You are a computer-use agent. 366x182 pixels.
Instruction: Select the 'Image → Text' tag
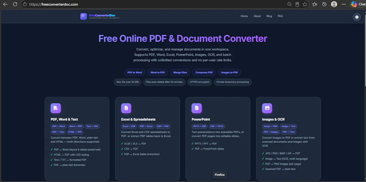[289, 126]
